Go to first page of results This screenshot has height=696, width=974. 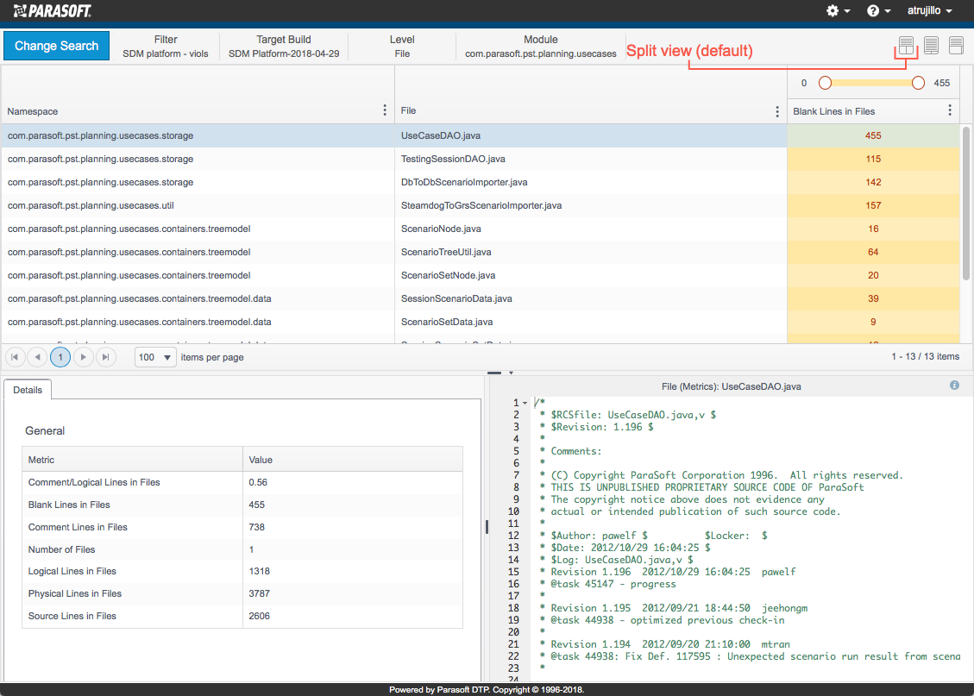coord(15,357)
